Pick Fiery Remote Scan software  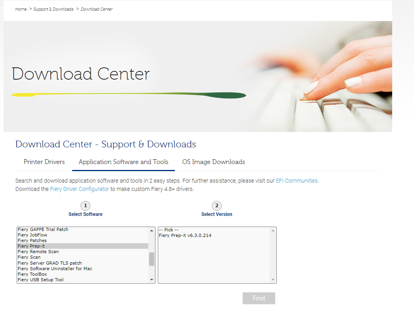[38, 252]
